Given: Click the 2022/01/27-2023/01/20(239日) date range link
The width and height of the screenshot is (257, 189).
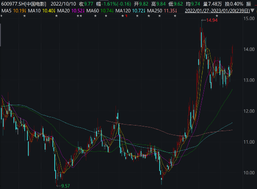Looking at the screenshot, I should (217, 11).
